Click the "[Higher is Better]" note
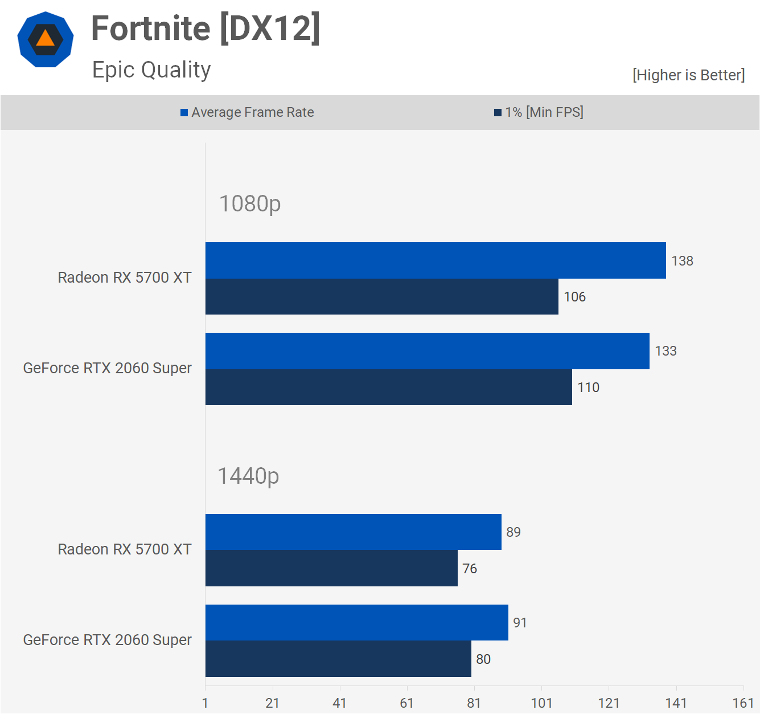760x714 pixels. [688, 75]
